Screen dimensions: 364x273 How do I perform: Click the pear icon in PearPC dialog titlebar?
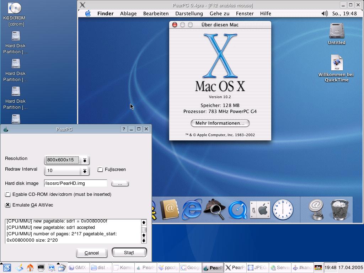(6, 129)
